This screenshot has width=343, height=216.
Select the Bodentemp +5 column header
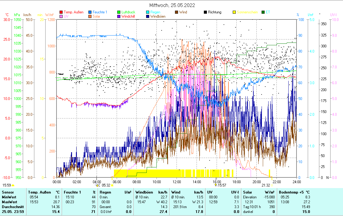[291, 192]
